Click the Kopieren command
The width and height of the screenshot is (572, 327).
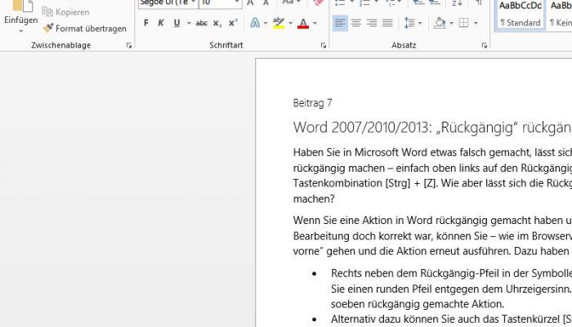click(65, 11)
